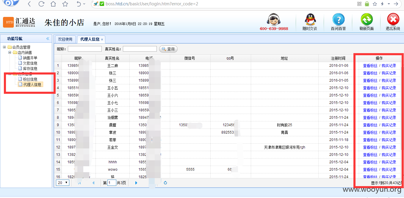
Task: Click 购买记录 link for 王二麻
Action: click(389, 66)
